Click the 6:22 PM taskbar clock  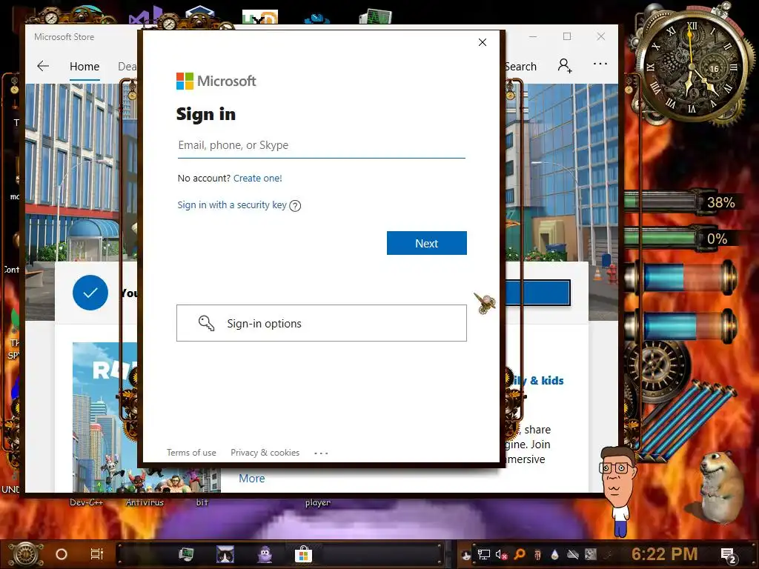[x=665, y=554]
